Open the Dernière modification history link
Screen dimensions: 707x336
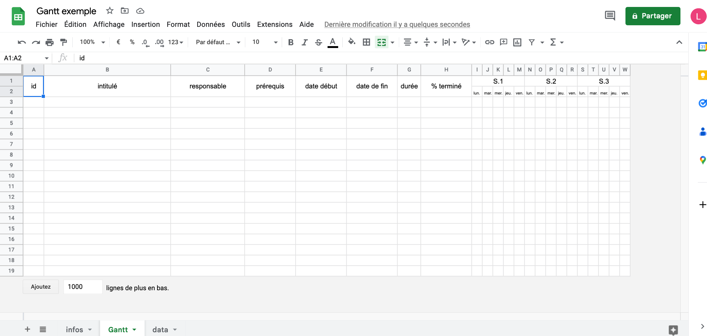point(397,24)
